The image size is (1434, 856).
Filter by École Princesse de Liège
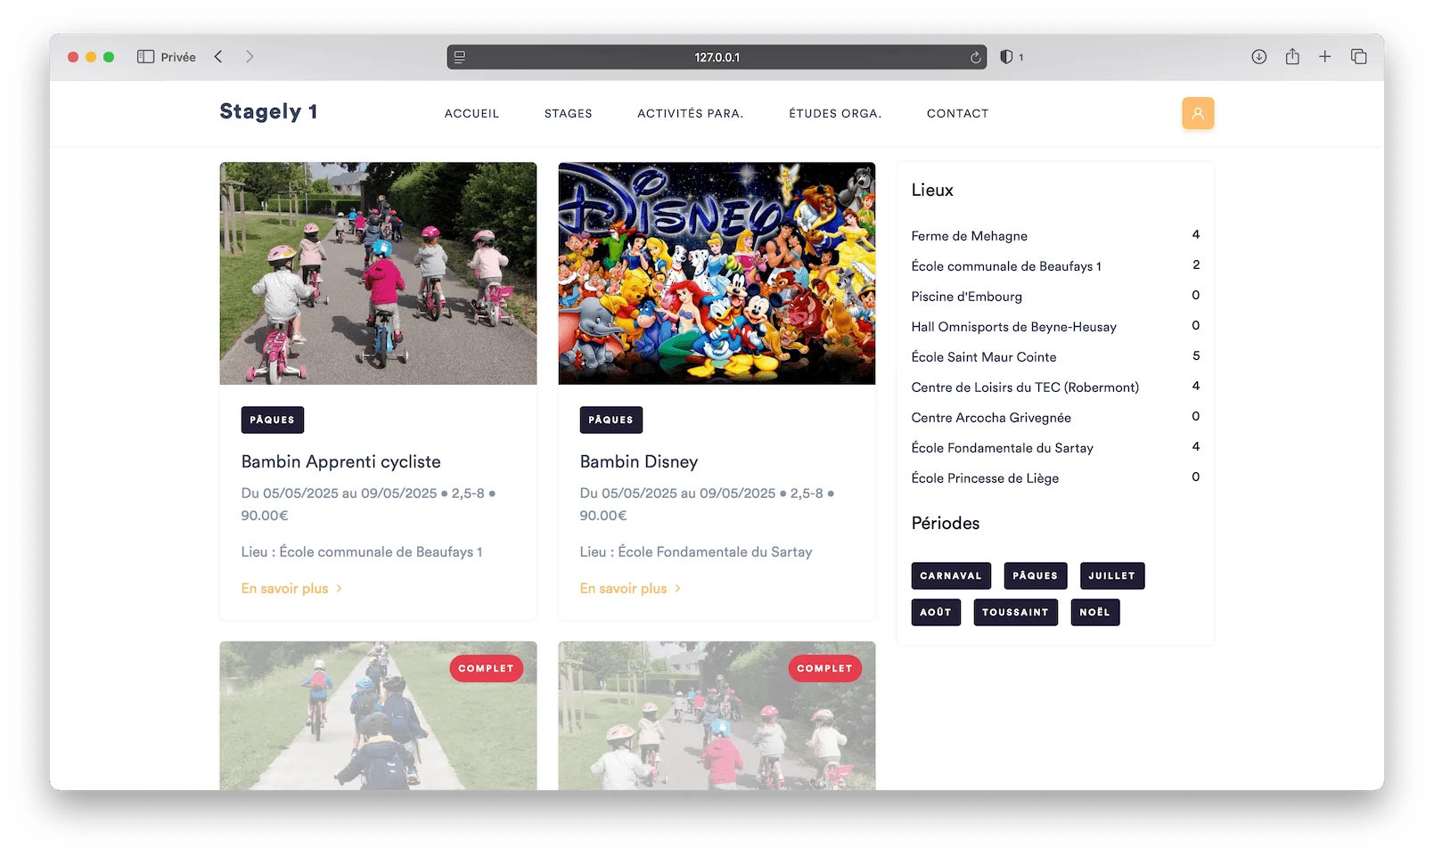pyautogui.click(x=985, y=478)
